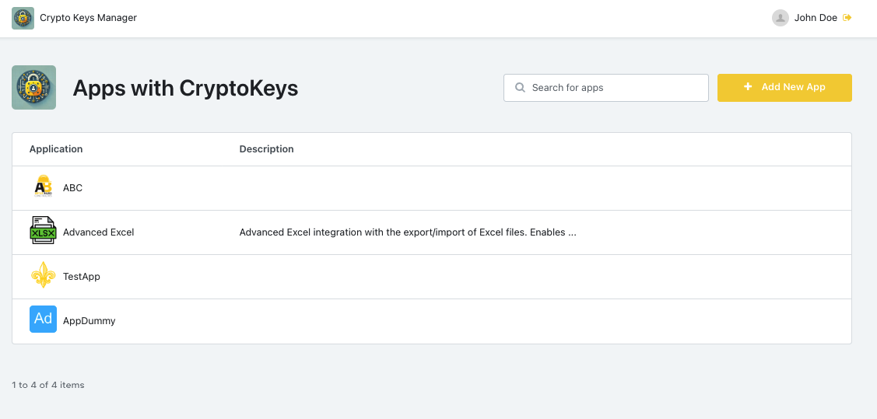Click the magnifier icon in search box
This screenshot has height=419, width=877.
(520, 88)
